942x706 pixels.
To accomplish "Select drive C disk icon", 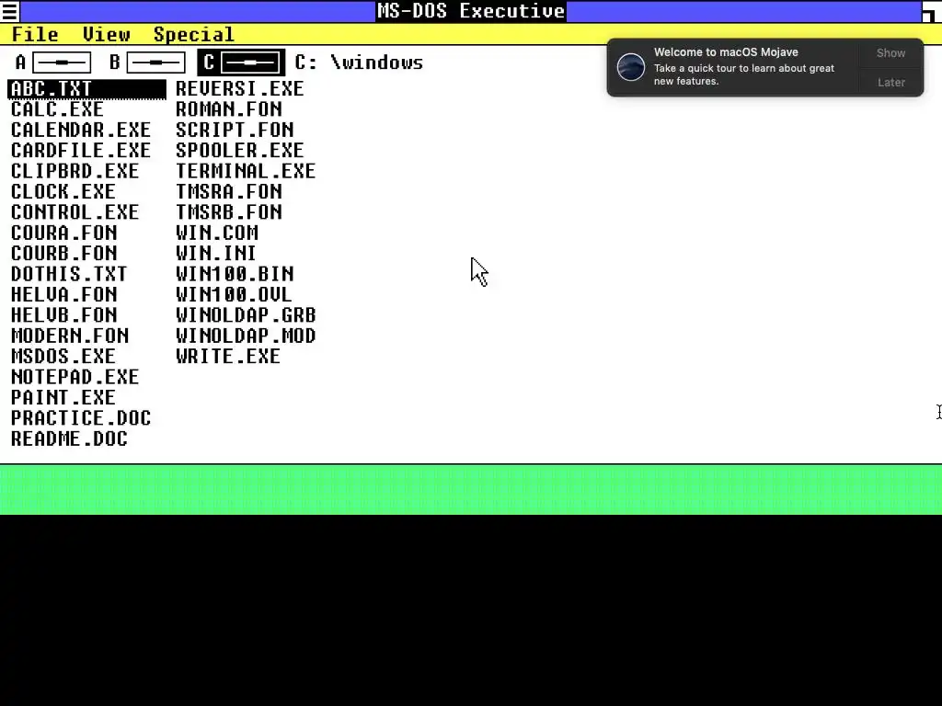I will [250, 62].
